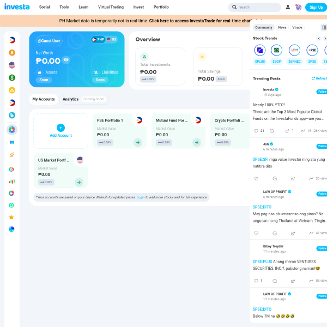Open the rocket sidebar icon
Screen dimensions: 327x327
(x=12, y=155)
